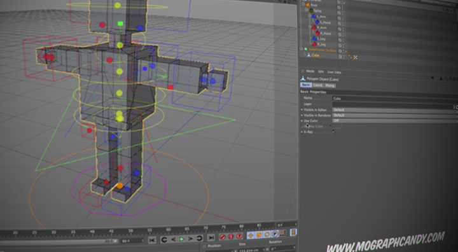Collapse the R_Arm hierarchy
458x252 pixels.
point(310,27)
